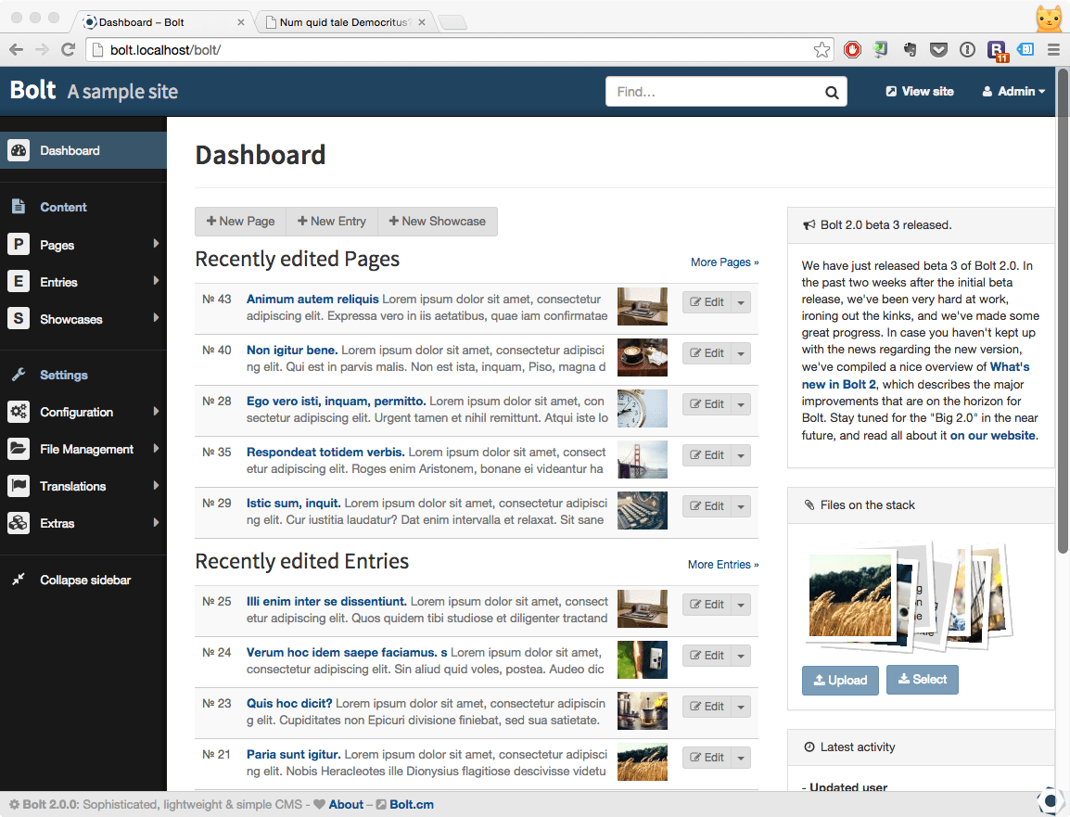Click the File Management folder icon
The height and width of the screenshot is (817, 1070).
[x=19, y=449]
